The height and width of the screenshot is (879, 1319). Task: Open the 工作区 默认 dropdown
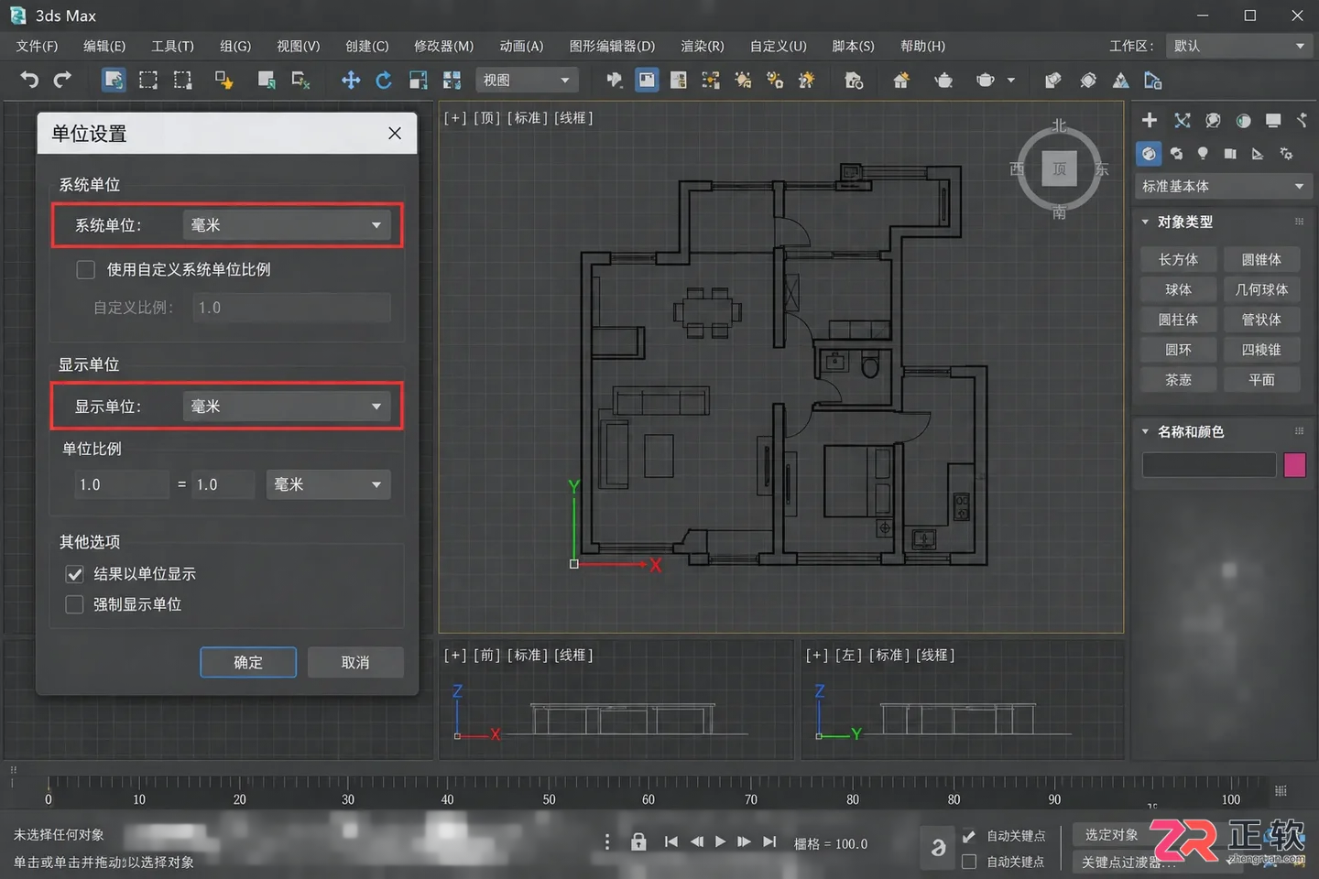[1239, 46]
